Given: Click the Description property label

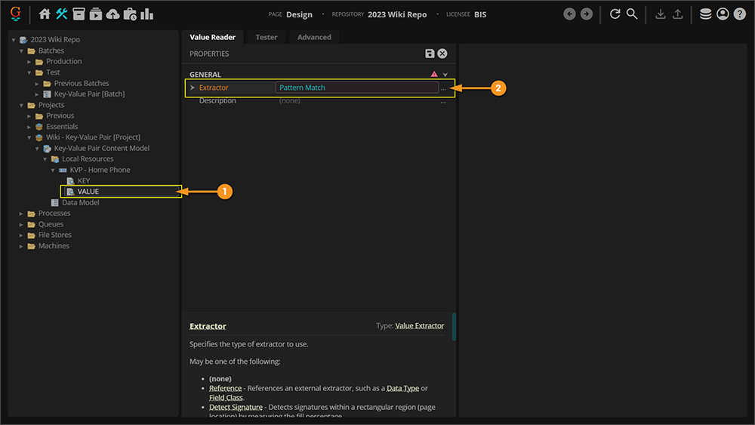Looking at the screenshot, I should (x=217, y=100).
